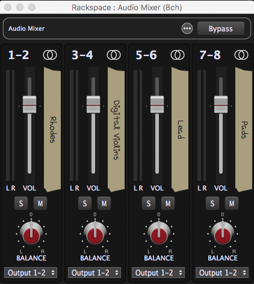The width and height of the screenshot is (254, 284).
Task: Click the stereo link icon on channel 1-2
Action: point(50,55)
